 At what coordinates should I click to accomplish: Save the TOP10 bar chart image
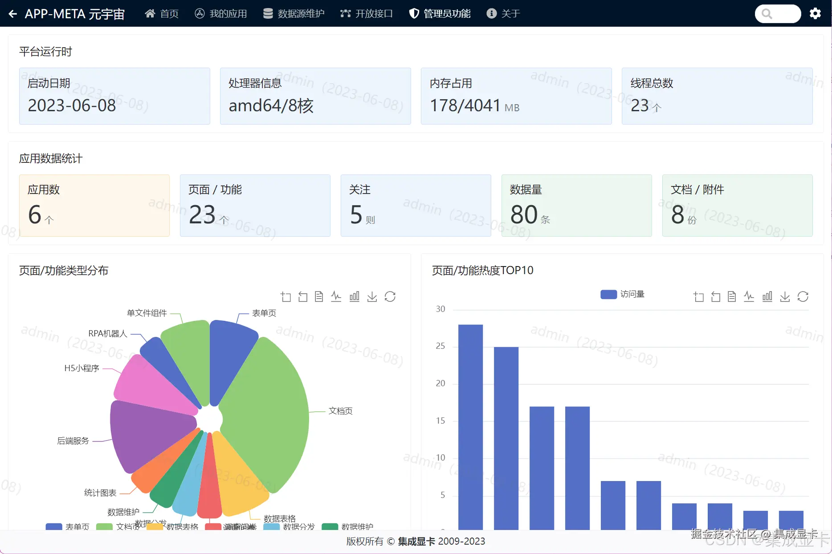pyautogui.click(x=785, y=297)
